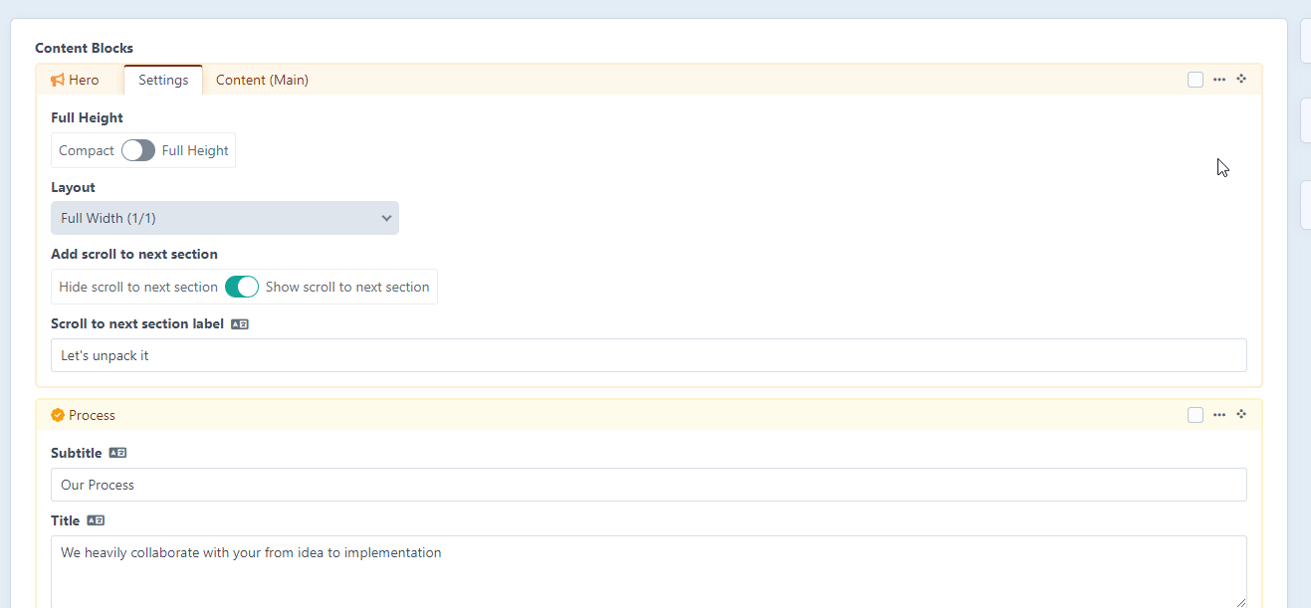Tick the Process block selection checkbox
The image size is (1311, 608).
click(1195, 415)
